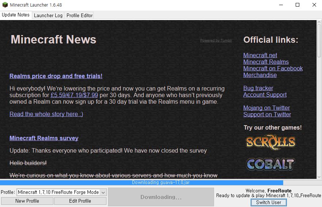Open the Bug tracker link

tap(258, 88)
